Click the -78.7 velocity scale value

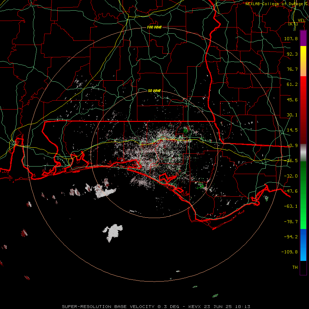pyautogui.click(x=291, y=222)
